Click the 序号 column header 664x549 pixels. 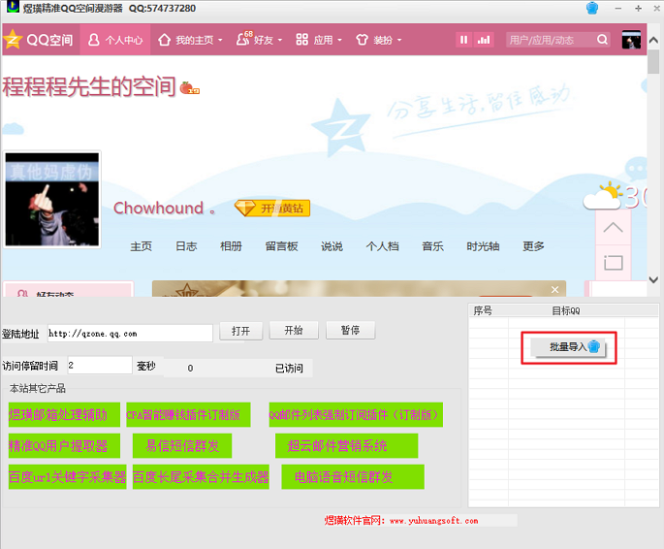point(483,310)
